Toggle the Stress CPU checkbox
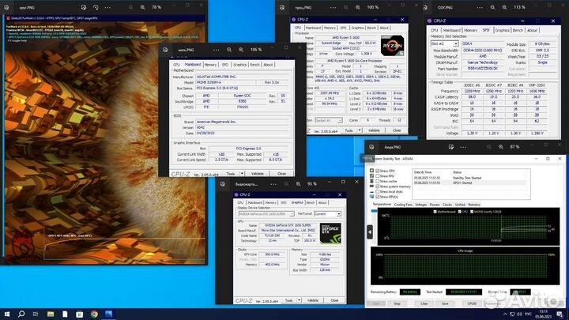The image size is (569, 320). coord(378,171)
